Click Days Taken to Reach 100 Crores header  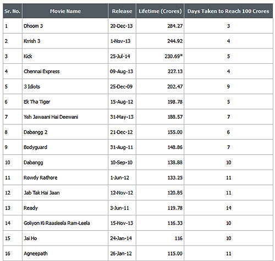click(x=228, y=11)
